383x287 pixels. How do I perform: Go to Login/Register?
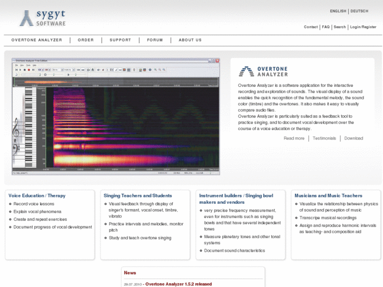point(363,27)
